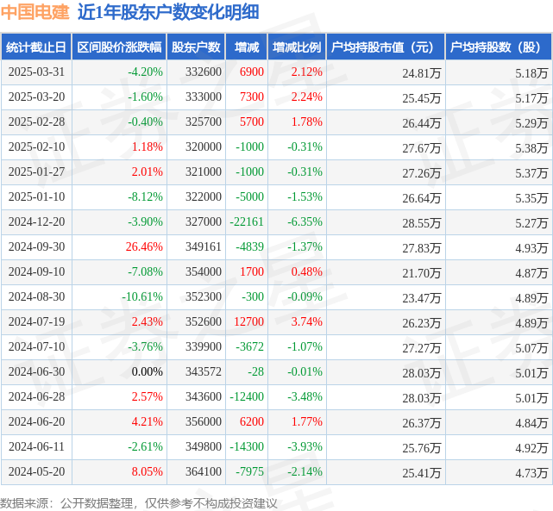Screen dimensions: 553x511
Task: Click the 户均持股数（股） column header
Action: 499,47
